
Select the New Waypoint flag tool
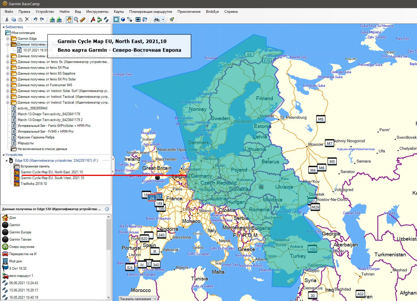point(93,19)
